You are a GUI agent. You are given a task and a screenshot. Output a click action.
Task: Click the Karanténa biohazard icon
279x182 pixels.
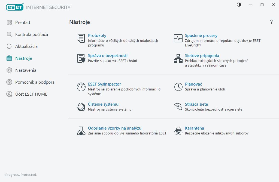pyautogui.click(x=178, y=131)
